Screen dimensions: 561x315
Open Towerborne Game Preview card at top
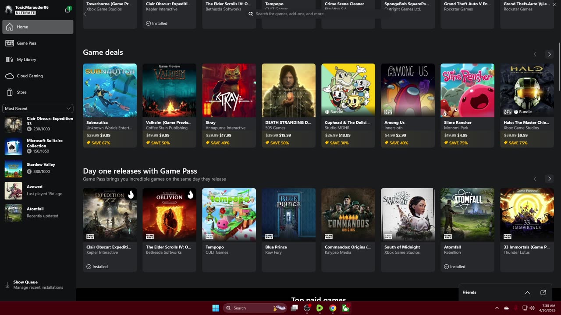(110, 14)
